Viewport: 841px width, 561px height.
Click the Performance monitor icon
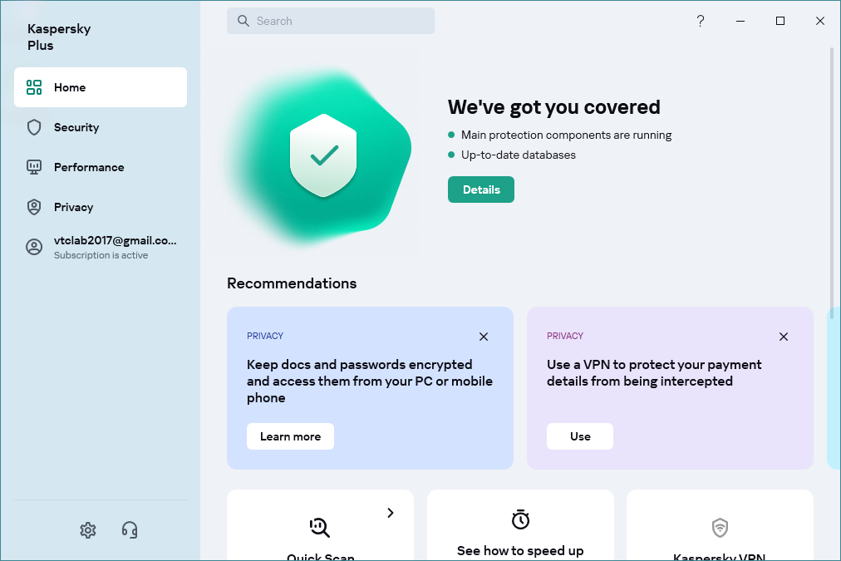[33, 167]
